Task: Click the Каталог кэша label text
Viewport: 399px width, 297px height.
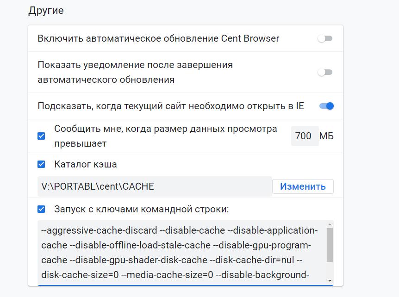Action: 86,164
